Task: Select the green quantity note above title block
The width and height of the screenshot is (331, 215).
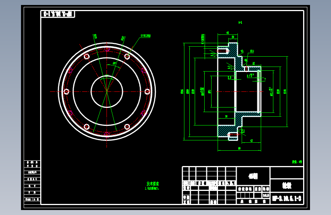Action: pos(297,162)
